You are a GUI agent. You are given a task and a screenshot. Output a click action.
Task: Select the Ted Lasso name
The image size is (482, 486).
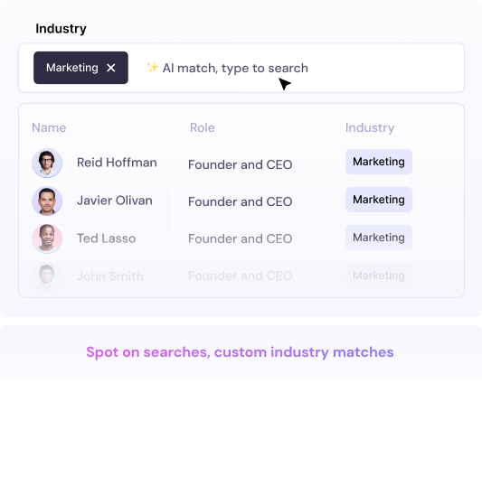pyautogui.click(x=106, y=238)
